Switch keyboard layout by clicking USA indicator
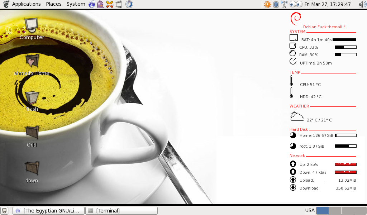The image size is (367, 215). 309,210
